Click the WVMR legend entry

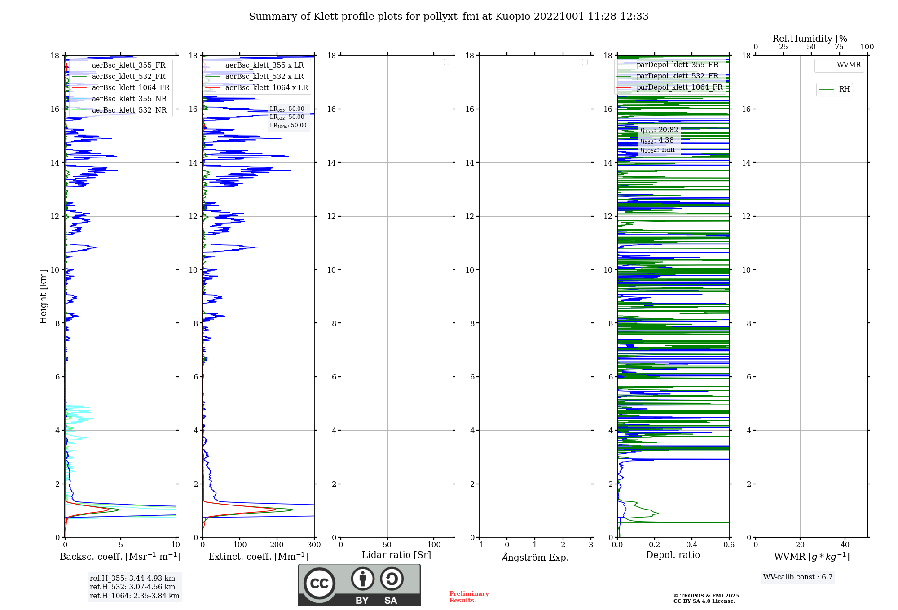click(x=839, y=65)
